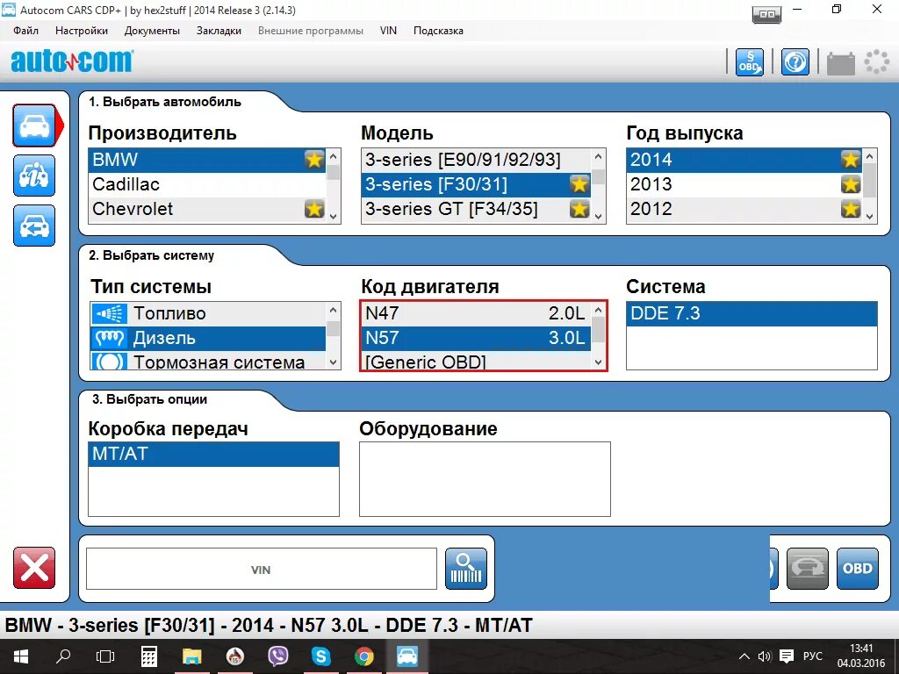Open Skype from the taskbar
This screenshot has width=899, height=674.
321,656
